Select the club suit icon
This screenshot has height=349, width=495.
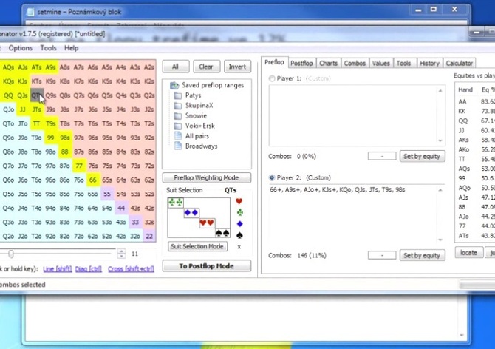(x=239, y=212)
